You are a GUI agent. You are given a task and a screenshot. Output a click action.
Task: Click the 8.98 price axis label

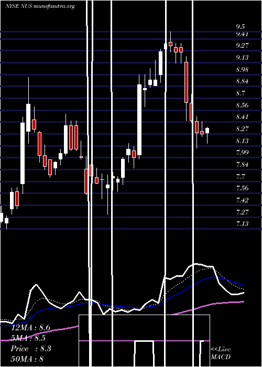(242, 70)
